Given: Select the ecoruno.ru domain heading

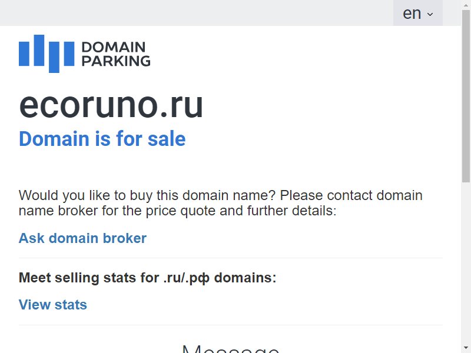Looking at the screenshot, I should [x=111, y=105].
